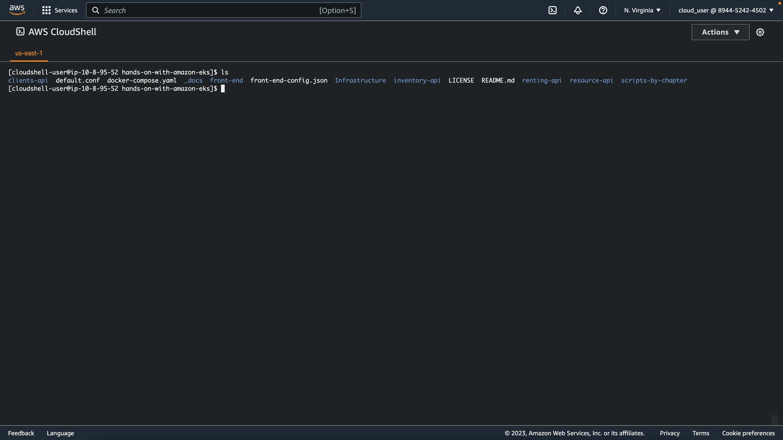Open the Privacy link

coord(670,433)
